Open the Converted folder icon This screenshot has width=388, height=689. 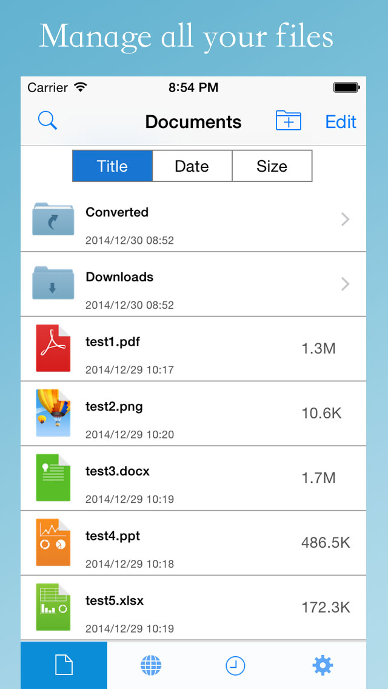pyautogui.click(x=53, y=219)
